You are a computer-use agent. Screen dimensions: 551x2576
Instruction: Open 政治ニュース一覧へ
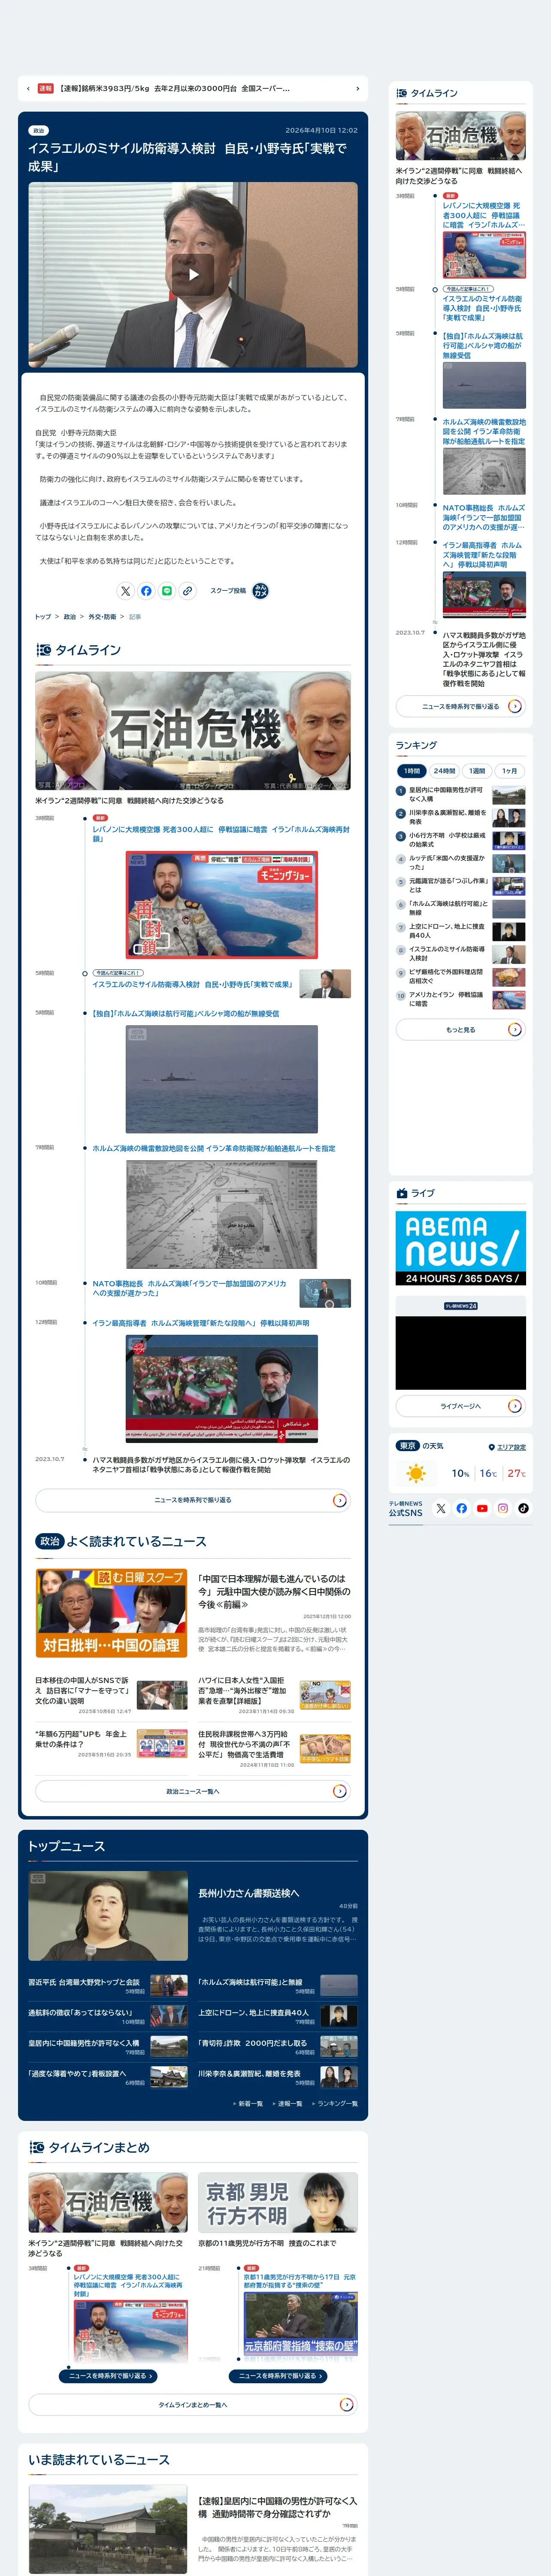[193, 1791]
